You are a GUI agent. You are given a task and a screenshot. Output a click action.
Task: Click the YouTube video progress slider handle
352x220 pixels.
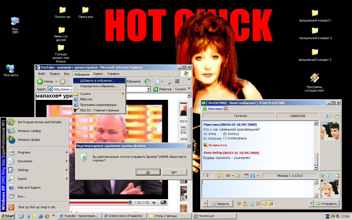click(130, 202)
